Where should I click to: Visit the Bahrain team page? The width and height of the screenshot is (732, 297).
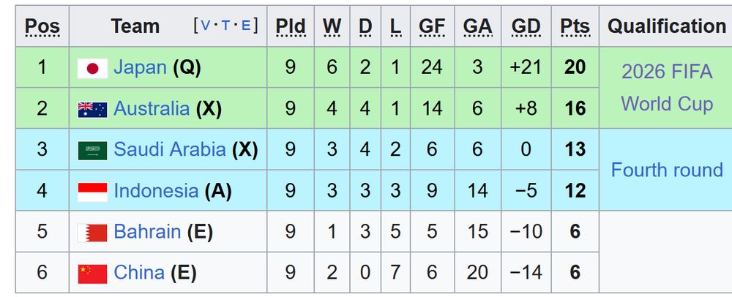coord(147,232)
